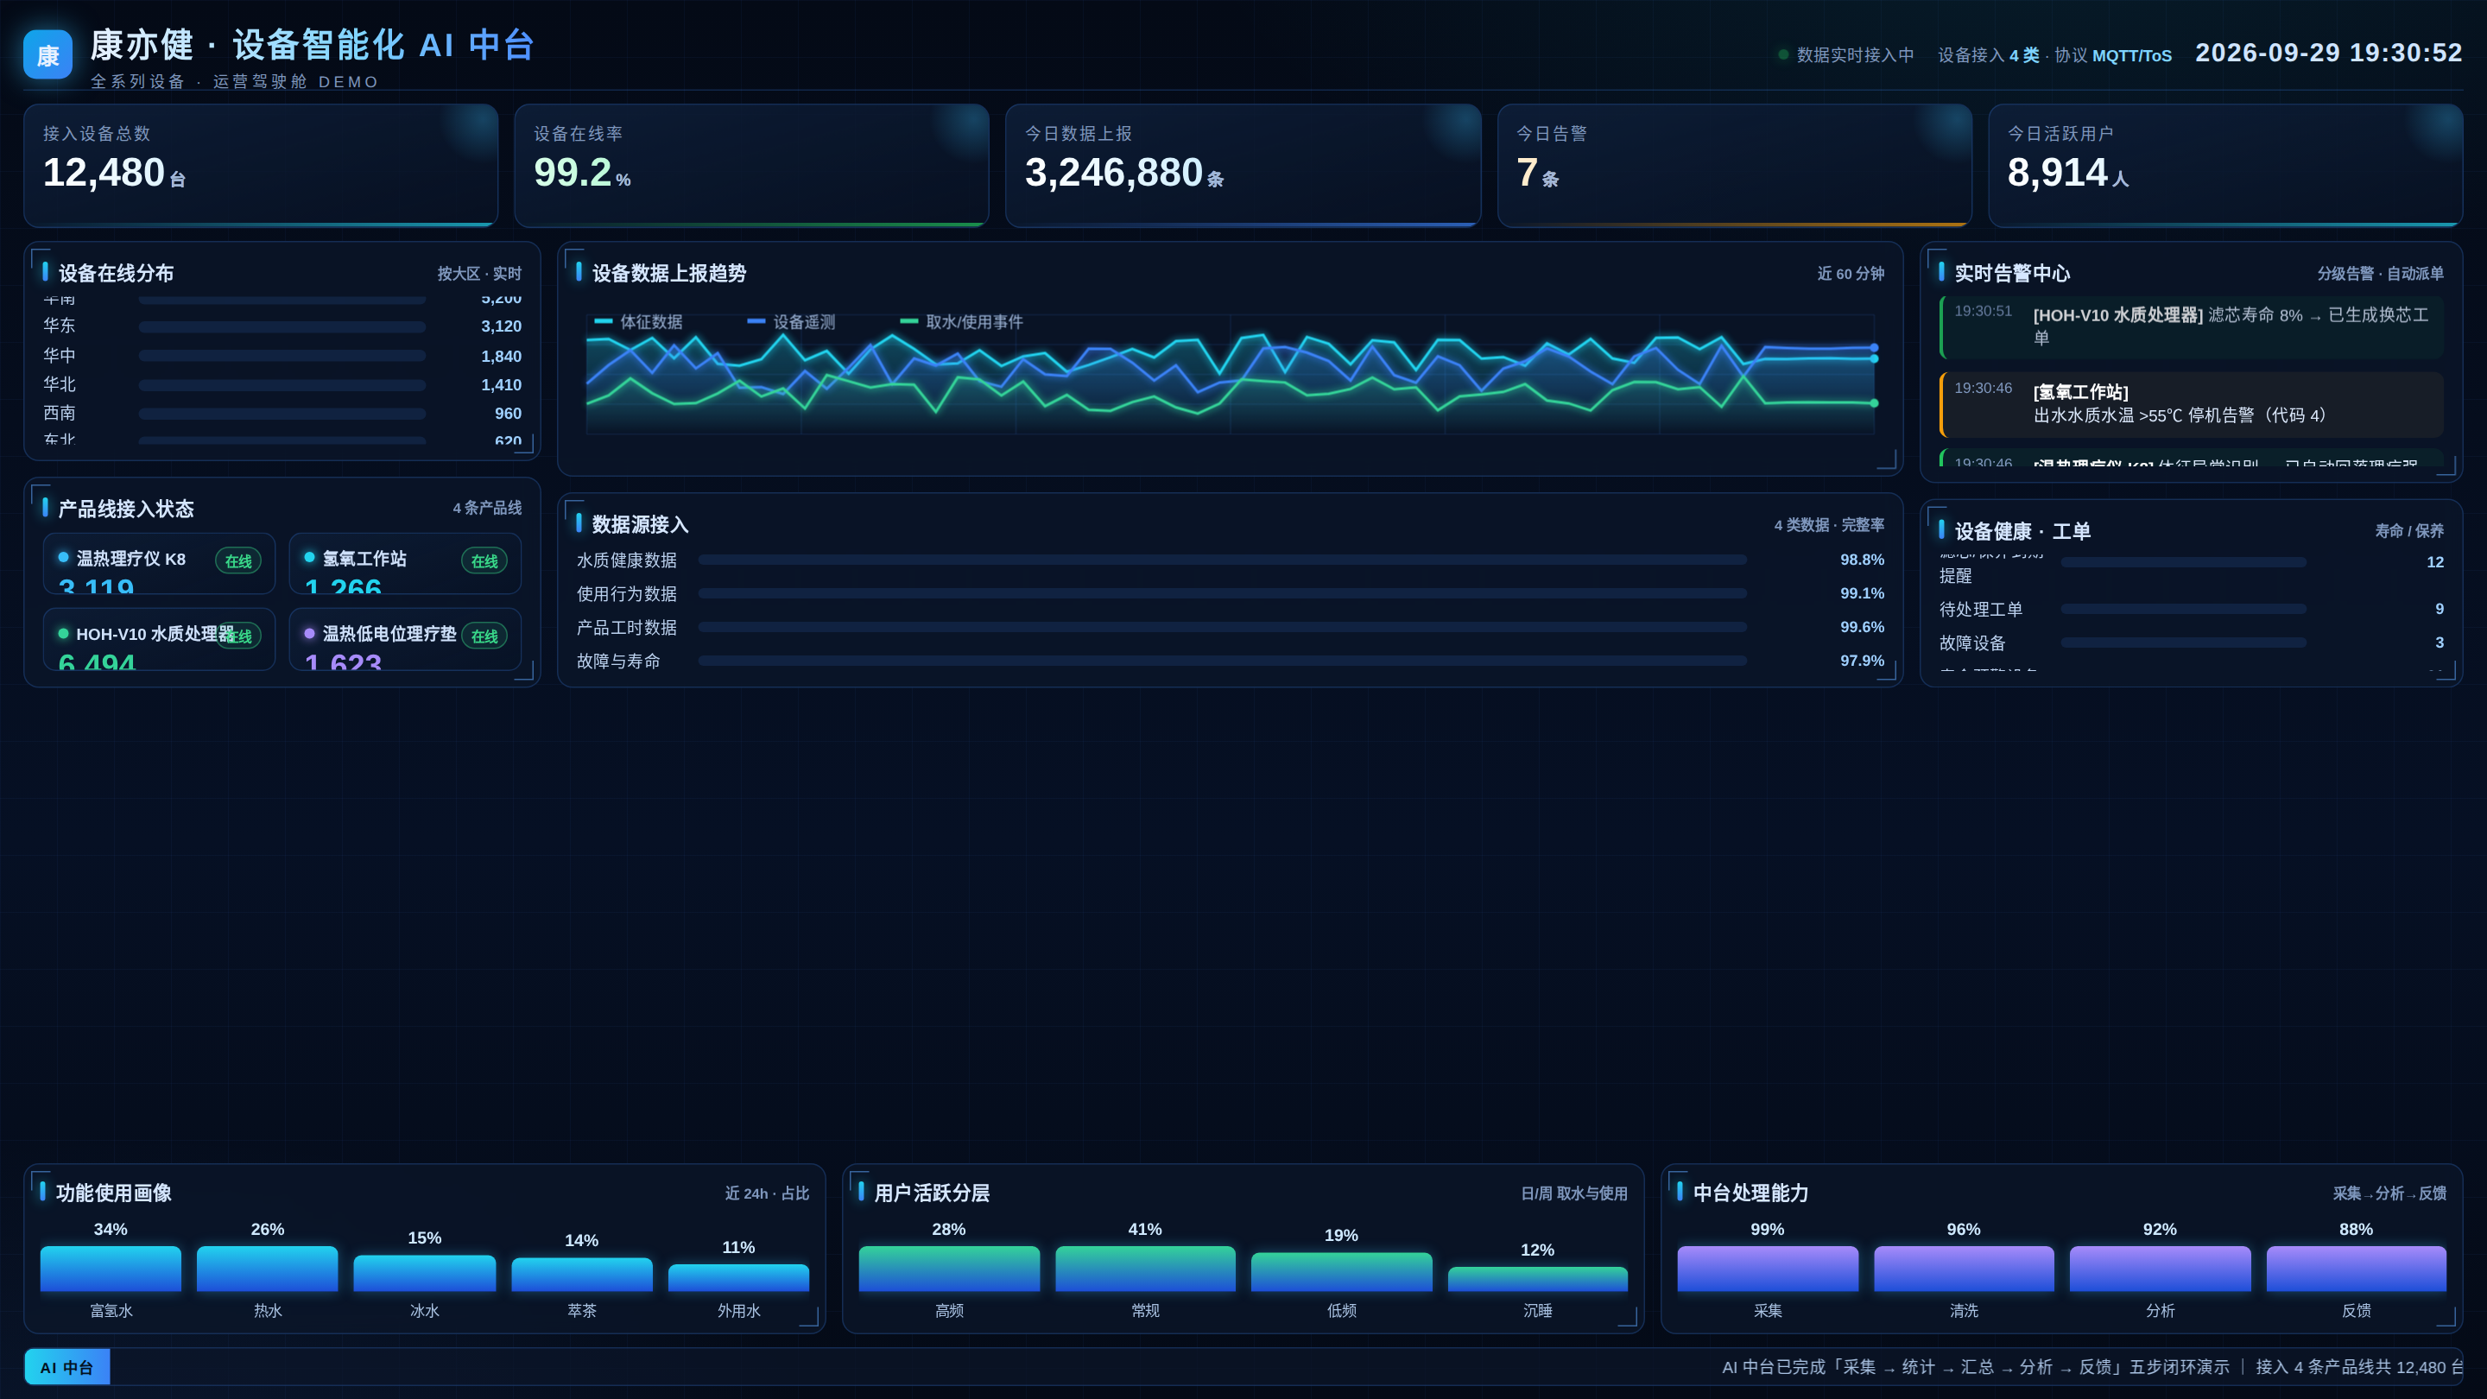Click the 反馈 88% capability bar
The width and height of the screenshot is (2487, 1399).
(2357, 1268)
